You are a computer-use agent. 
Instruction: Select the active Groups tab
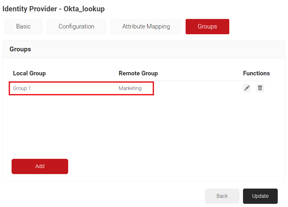(207, 27)
